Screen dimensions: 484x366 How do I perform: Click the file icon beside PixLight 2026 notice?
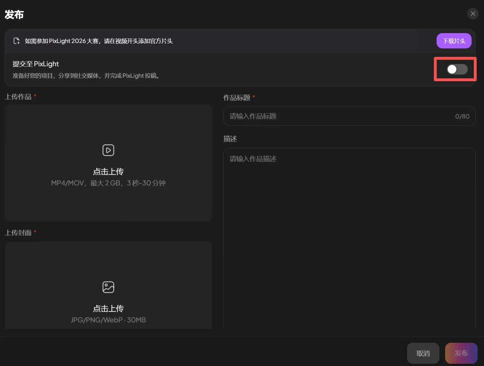click(x=17, y=41)
